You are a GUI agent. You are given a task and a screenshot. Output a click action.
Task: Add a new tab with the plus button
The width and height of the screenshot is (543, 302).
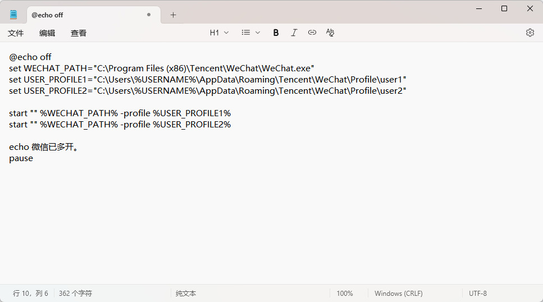click(173, 15)
